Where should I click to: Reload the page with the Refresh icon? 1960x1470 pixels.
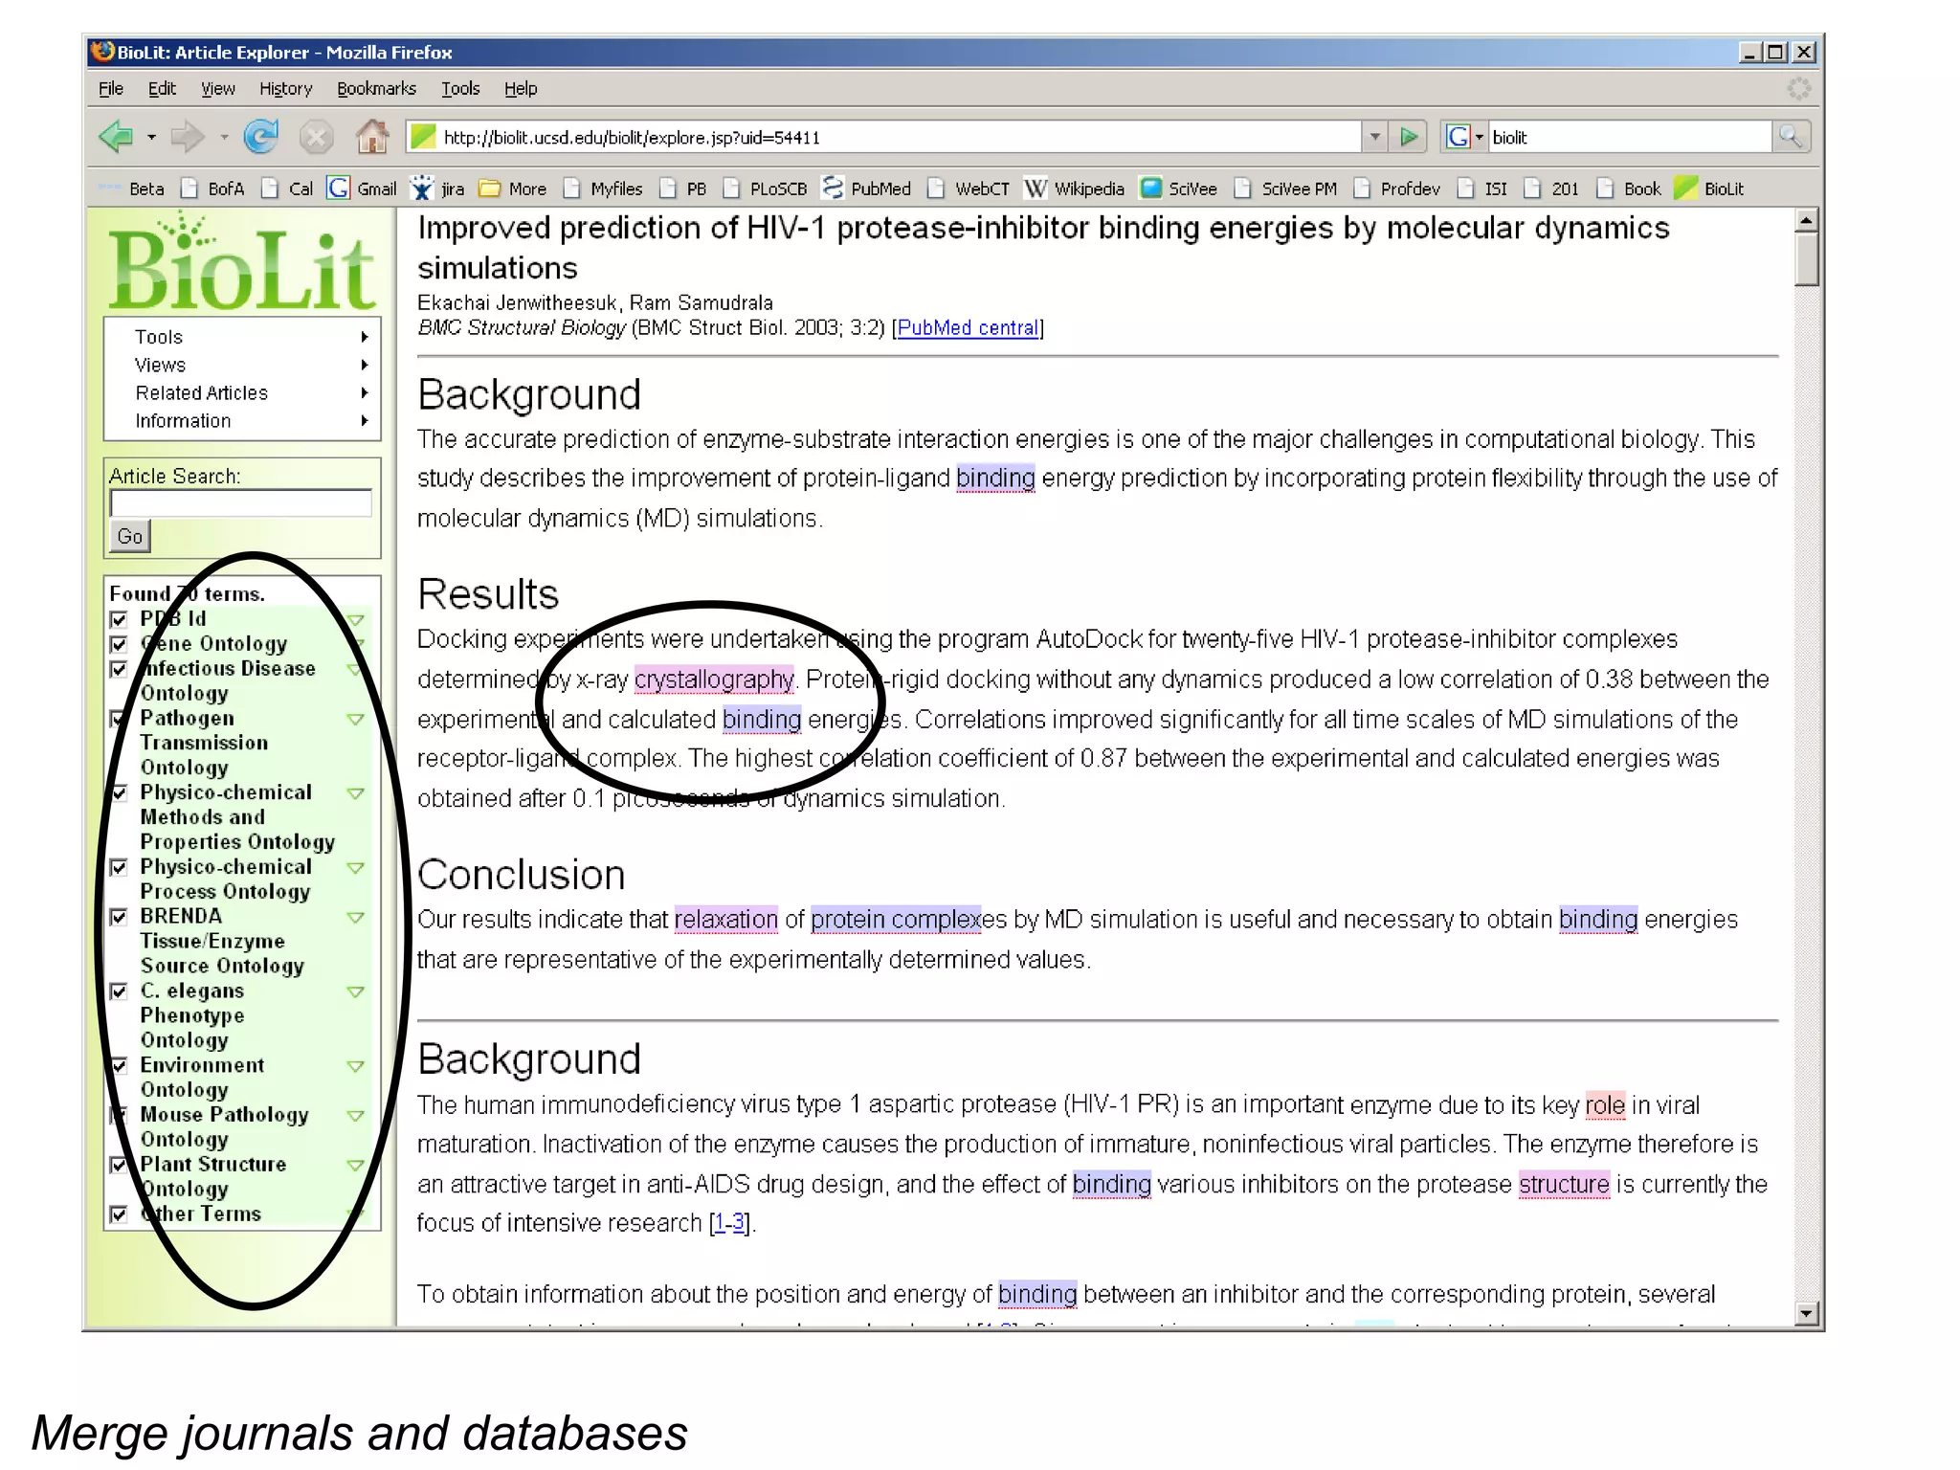pos(260,137)
